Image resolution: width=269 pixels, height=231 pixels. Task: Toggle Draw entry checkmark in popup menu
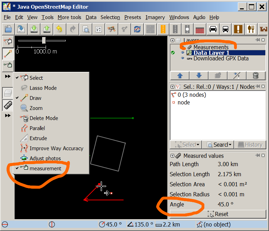(17, 98)
